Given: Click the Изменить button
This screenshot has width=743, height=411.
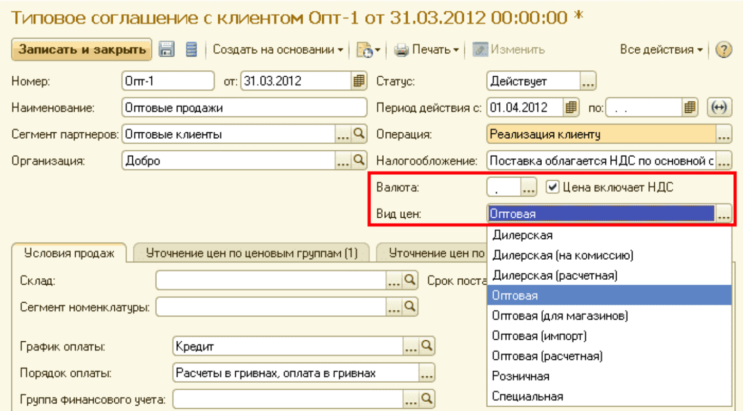Looking at the screenshot, I should 508,50.
